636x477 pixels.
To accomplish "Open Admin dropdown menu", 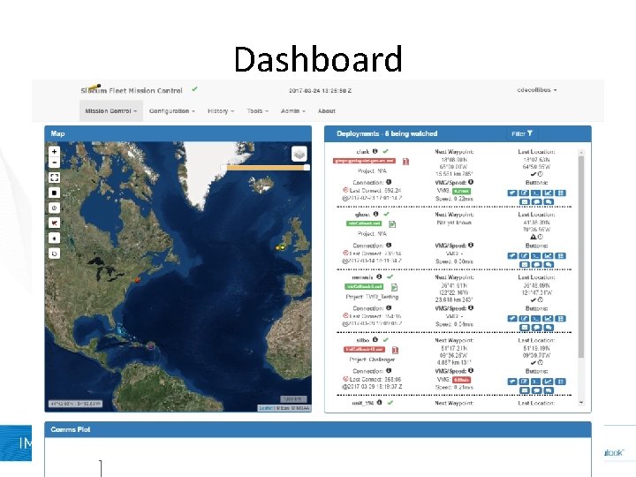I will point(293,110).
